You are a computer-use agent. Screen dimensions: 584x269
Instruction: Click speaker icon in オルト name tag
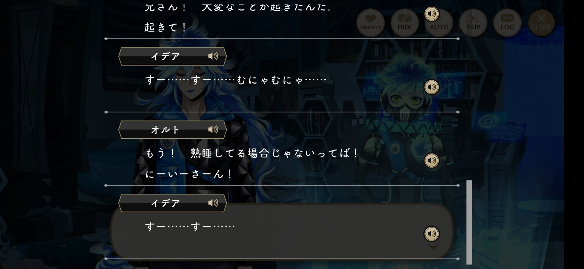213,129
